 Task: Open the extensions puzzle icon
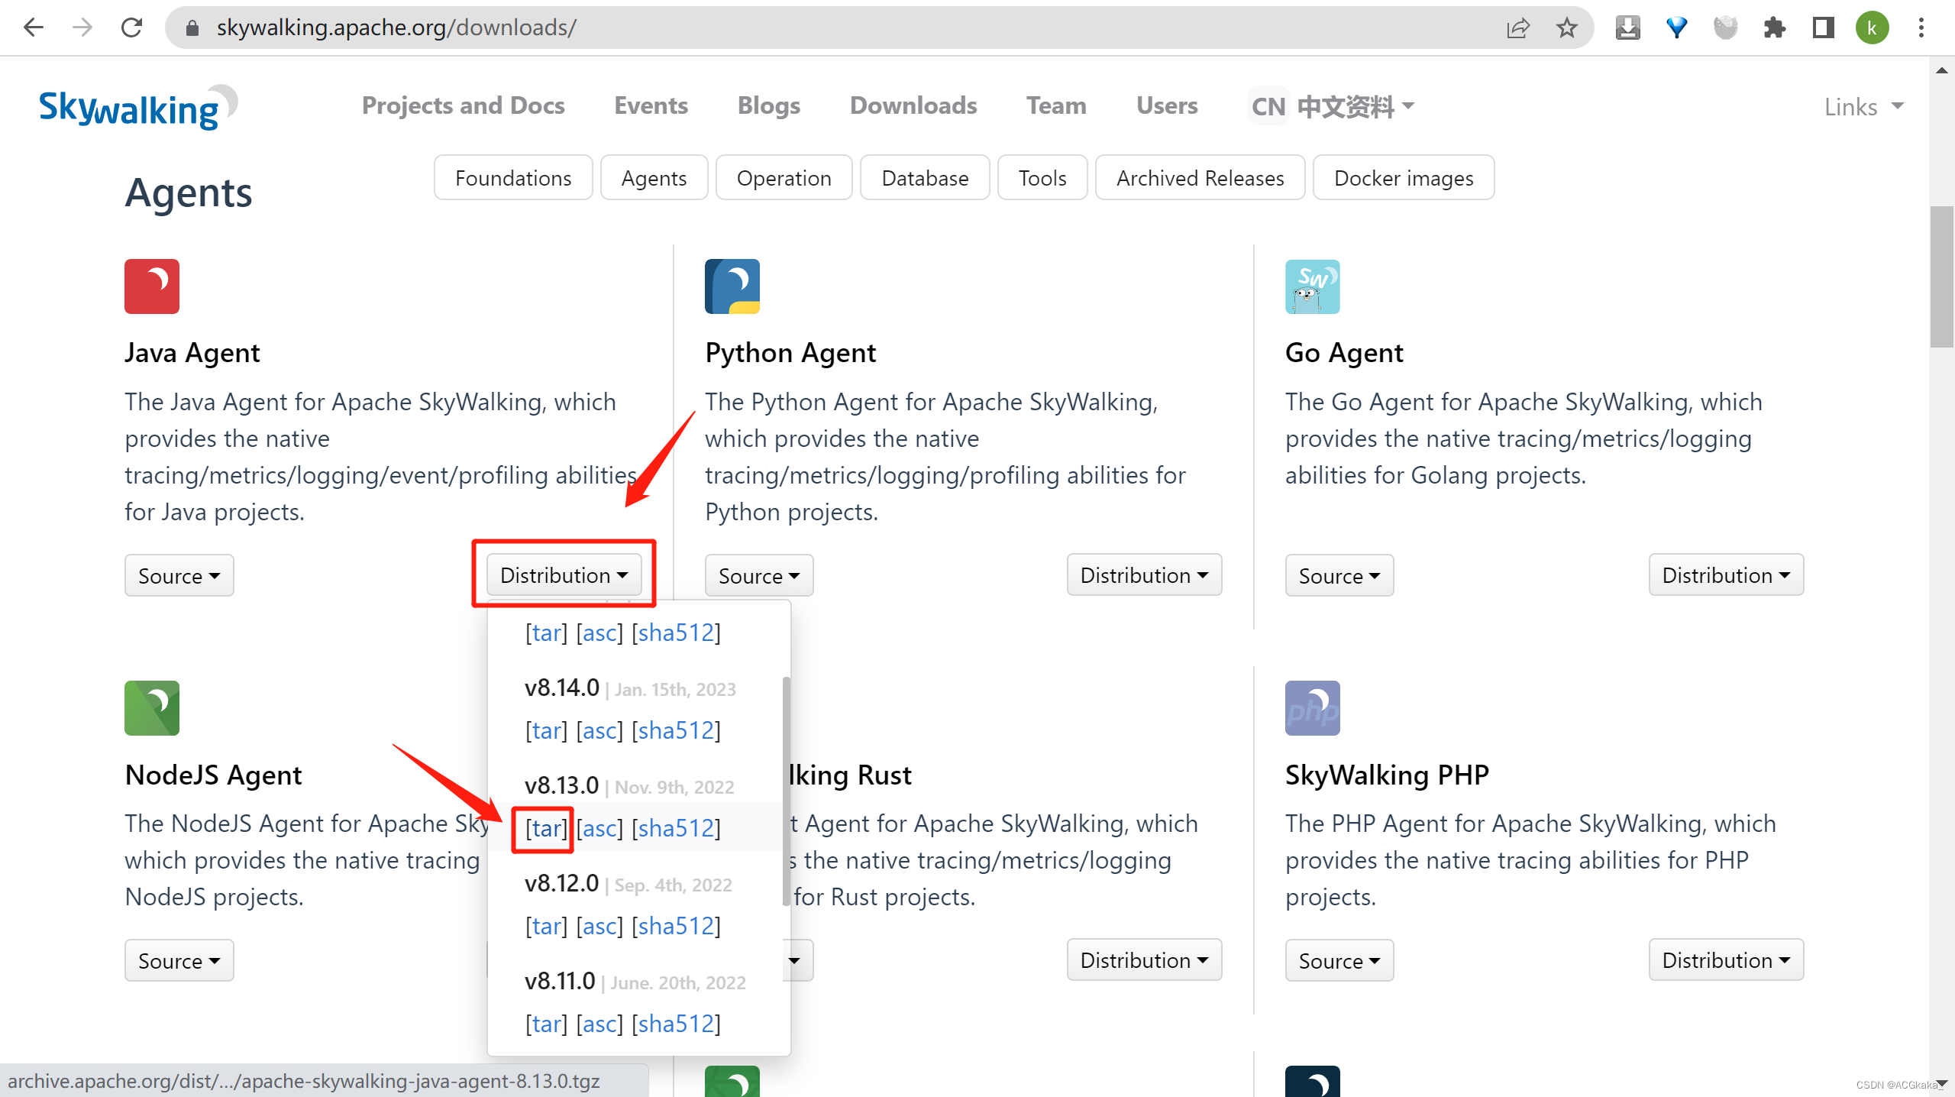coord(1775,28)
